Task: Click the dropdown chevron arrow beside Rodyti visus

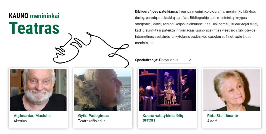Action: tap(190, 60)
